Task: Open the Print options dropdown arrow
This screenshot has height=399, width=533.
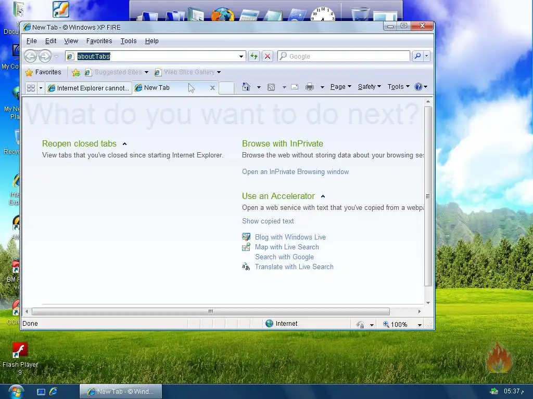Action: click(322, 87)
